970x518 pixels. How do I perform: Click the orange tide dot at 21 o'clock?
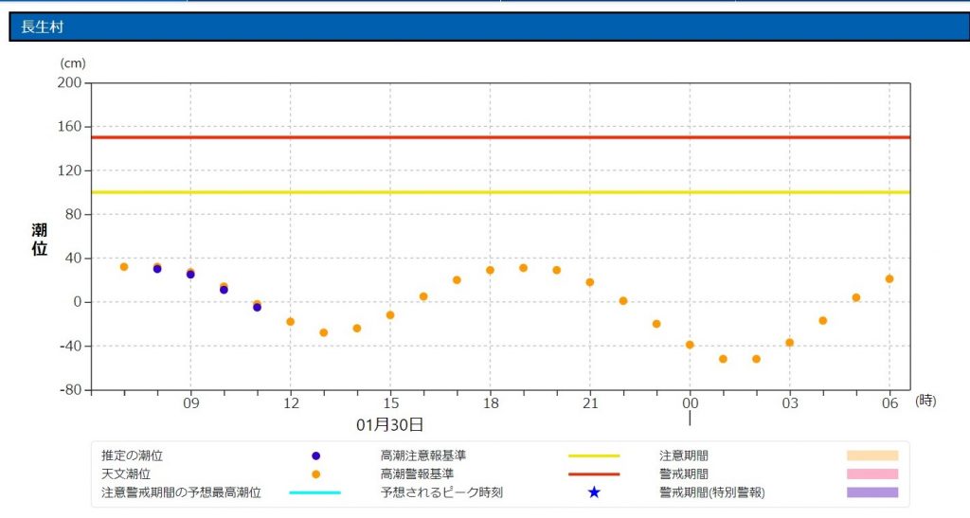589,282
